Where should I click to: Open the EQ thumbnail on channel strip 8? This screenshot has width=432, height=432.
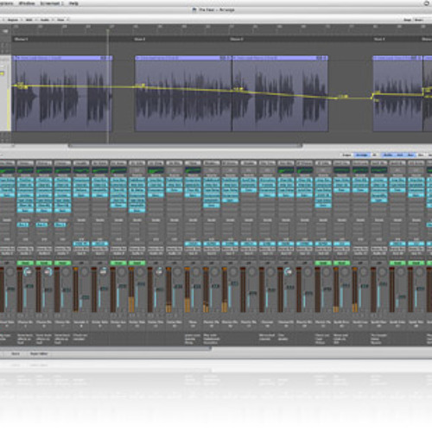coord(81,170)
